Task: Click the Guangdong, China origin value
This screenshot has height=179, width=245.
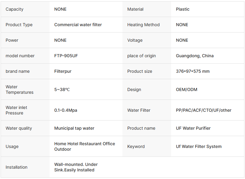Action: pyautogui.click(x=195, y=56)
